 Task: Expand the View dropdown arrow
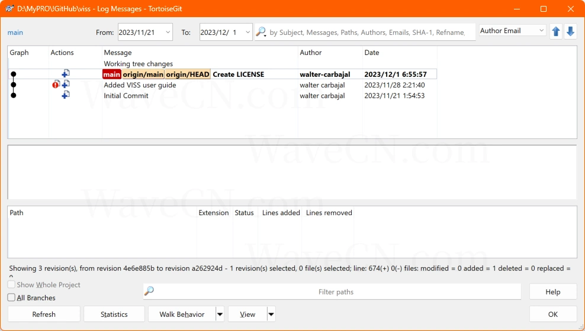271,314
